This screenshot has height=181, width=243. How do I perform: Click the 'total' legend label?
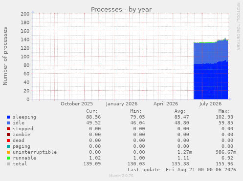tap(20, 164)
